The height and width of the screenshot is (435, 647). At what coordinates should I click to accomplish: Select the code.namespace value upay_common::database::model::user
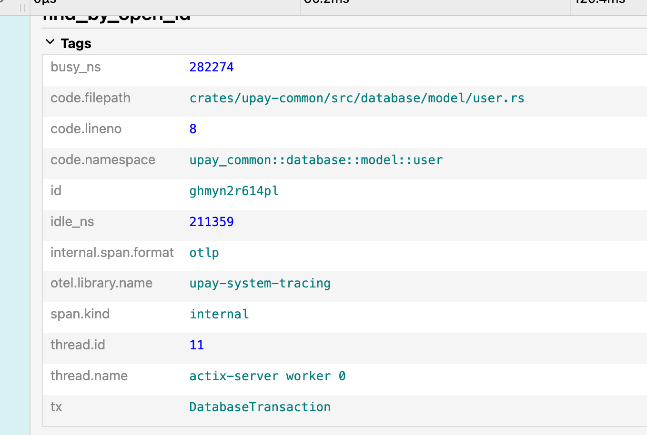[x=316, y=160]
